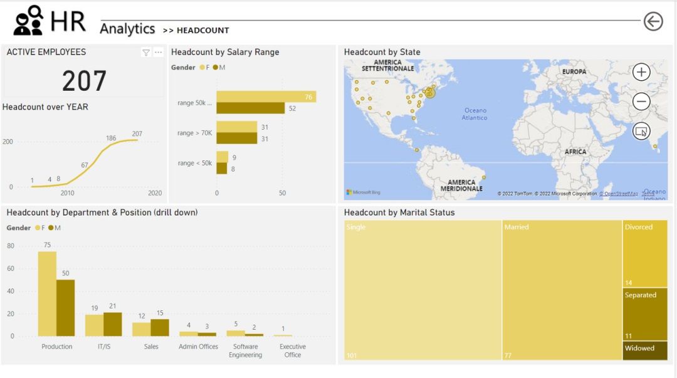677x378 pixels.
Task: Activate the map selection tool icon
Action: point(641,131)
